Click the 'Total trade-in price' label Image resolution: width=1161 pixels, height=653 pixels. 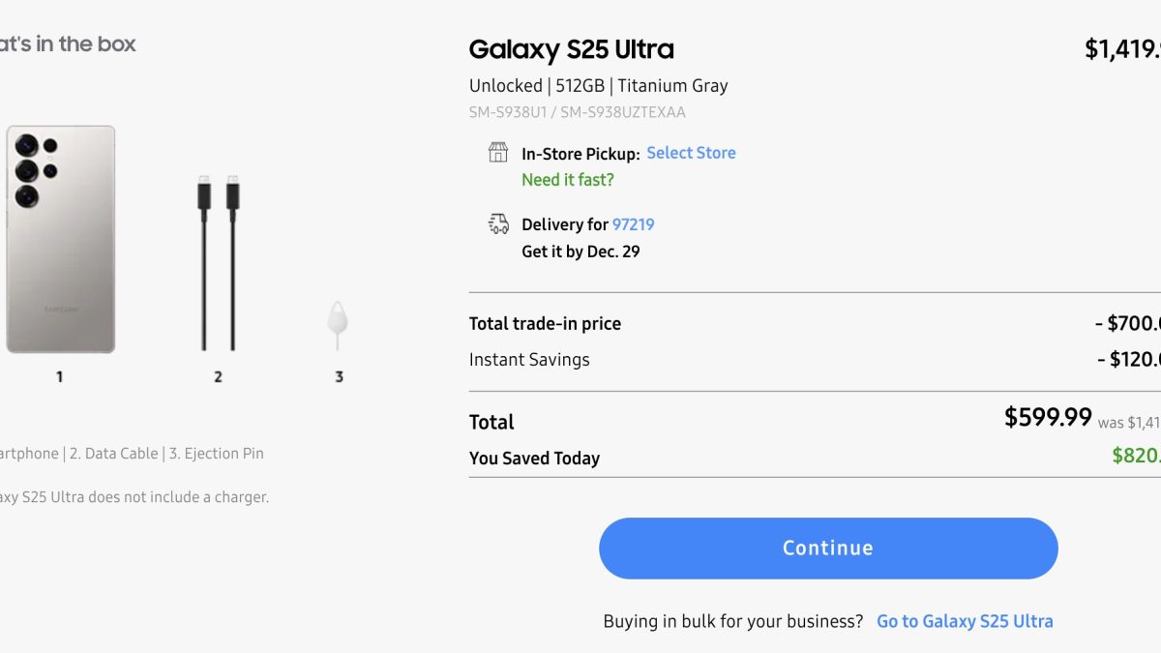545,324
